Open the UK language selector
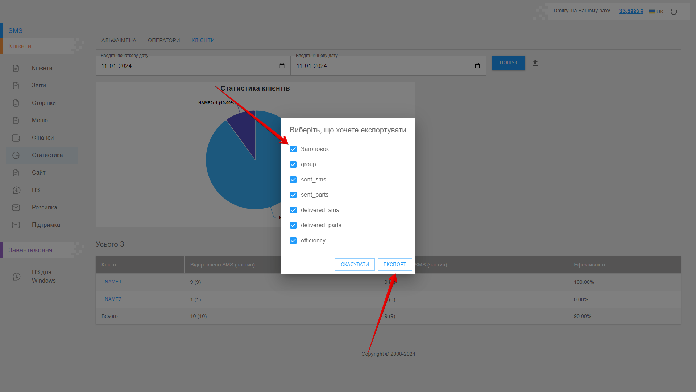696x392 pixels. pos(656,12)
